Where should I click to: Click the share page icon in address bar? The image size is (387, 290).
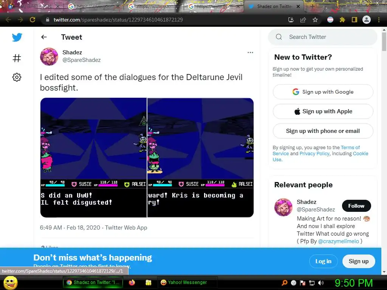(x=303, y=20)
